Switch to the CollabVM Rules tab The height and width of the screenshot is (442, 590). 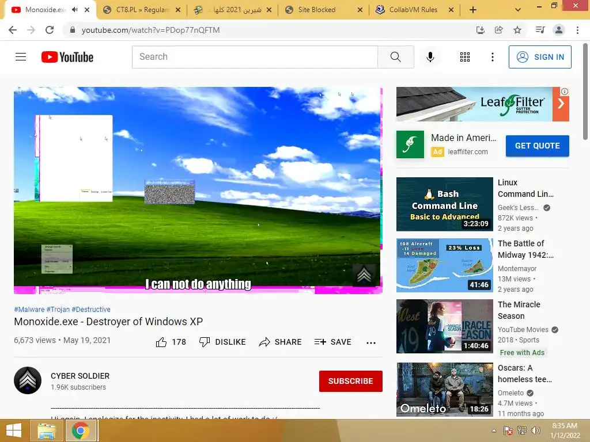click(414, 10)
